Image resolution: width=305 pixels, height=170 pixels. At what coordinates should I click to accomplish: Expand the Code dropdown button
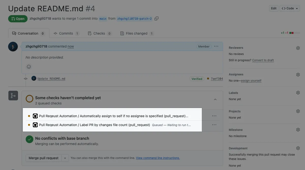(x=289, y=8)
